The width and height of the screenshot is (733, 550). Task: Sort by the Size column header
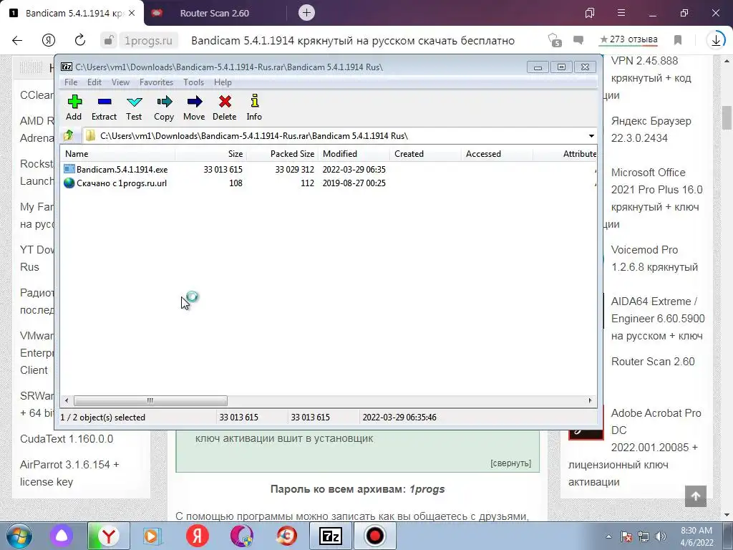211,154
